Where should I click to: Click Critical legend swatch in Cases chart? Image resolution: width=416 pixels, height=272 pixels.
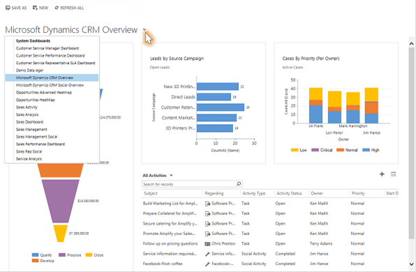click(315, 150)
